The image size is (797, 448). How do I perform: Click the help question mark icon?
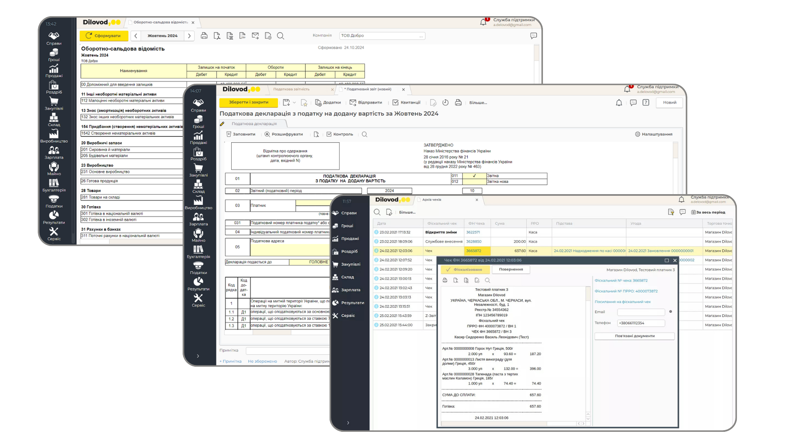pos(646,102)
